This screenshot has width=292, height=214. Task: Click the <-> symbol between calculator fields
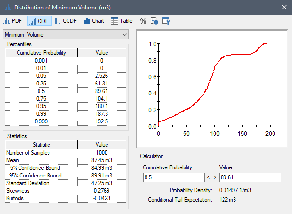212,177
